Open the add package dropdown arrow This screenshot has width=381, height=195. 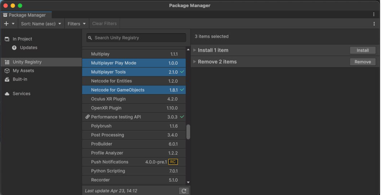click(x=13, y=24)
